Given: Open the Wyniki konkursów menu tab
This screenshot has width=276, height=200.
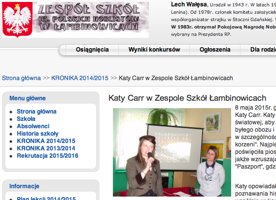Looking at the screenshot, I should 154,50.
